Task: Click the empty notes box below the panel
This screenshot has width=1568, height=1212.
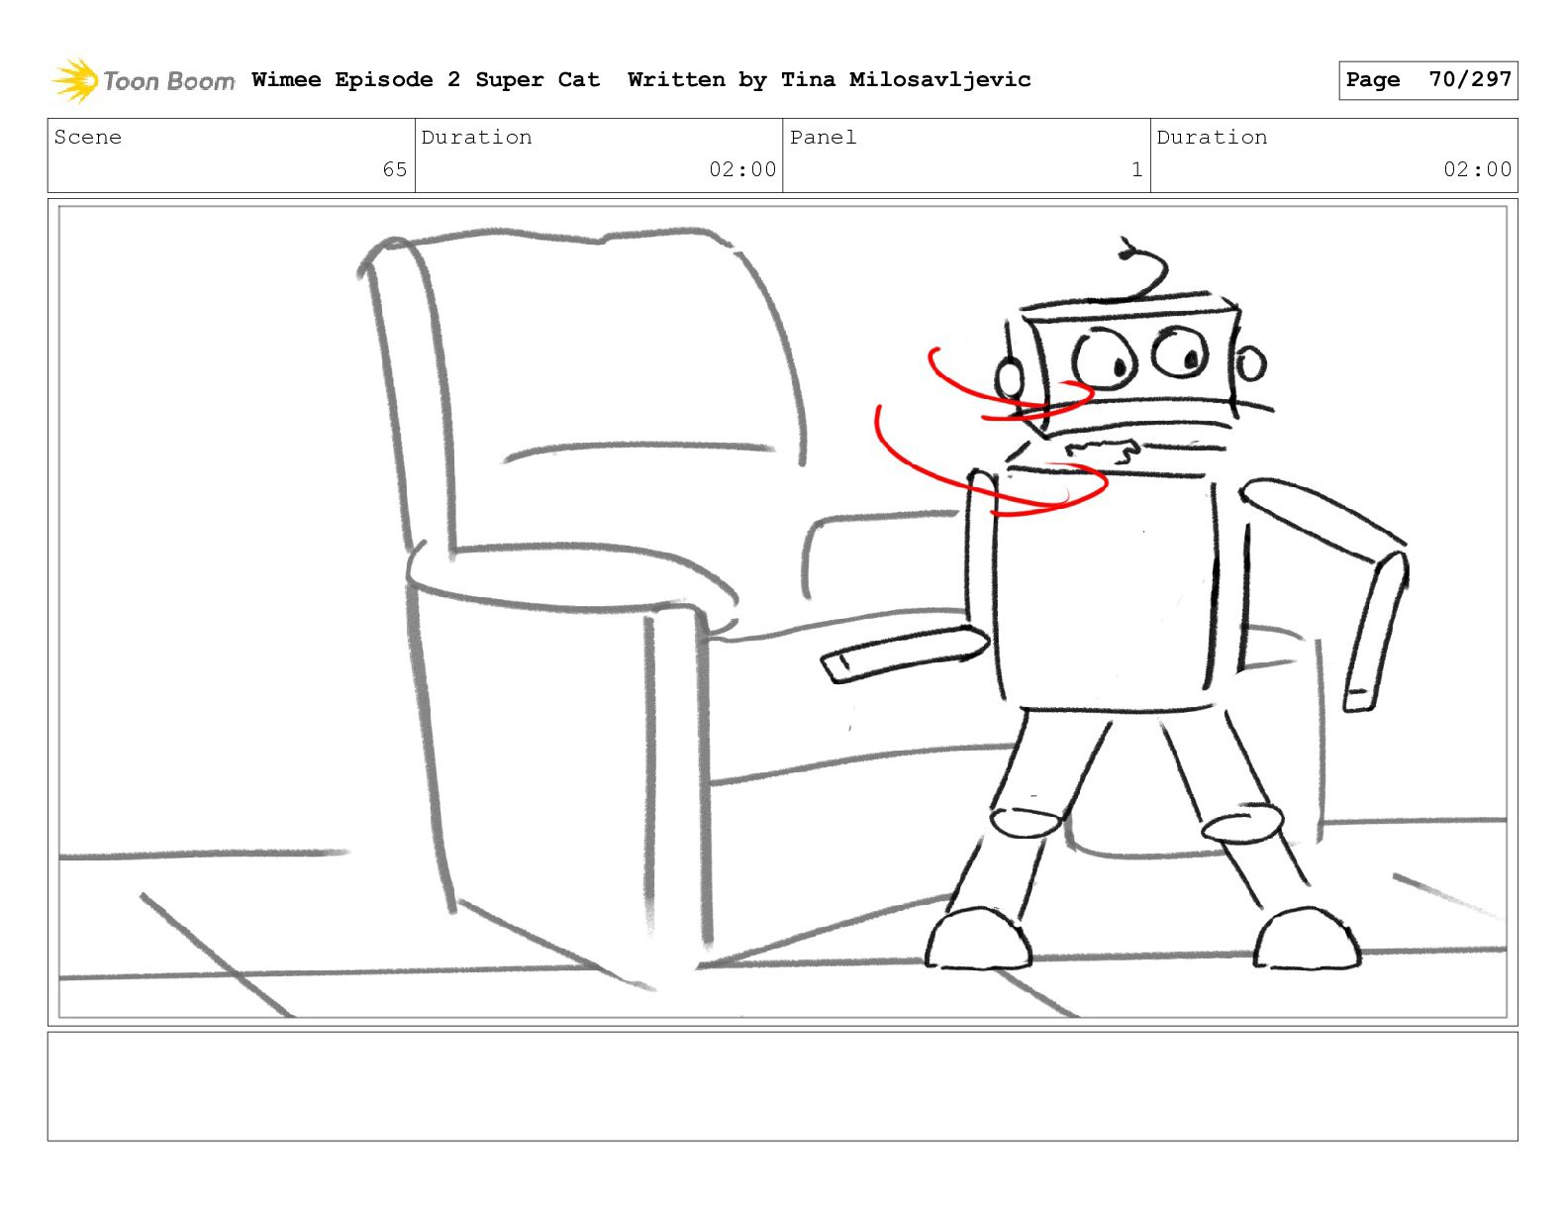Action: tap(782, 1086)
